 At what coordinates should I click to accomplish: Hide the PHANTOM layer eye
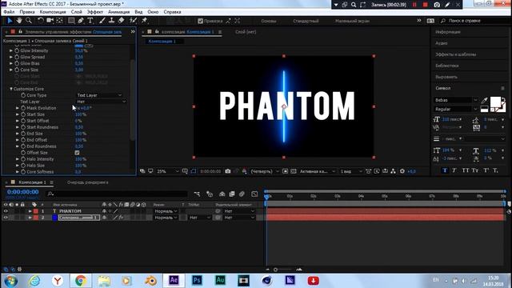[6, 211]
